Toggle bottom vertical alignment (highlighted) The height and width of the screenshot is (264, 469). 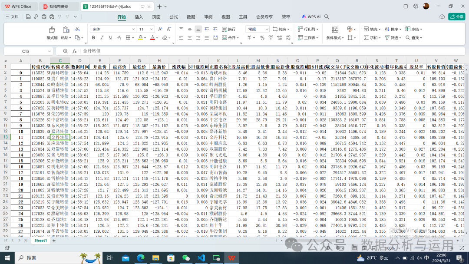point(198,29)
